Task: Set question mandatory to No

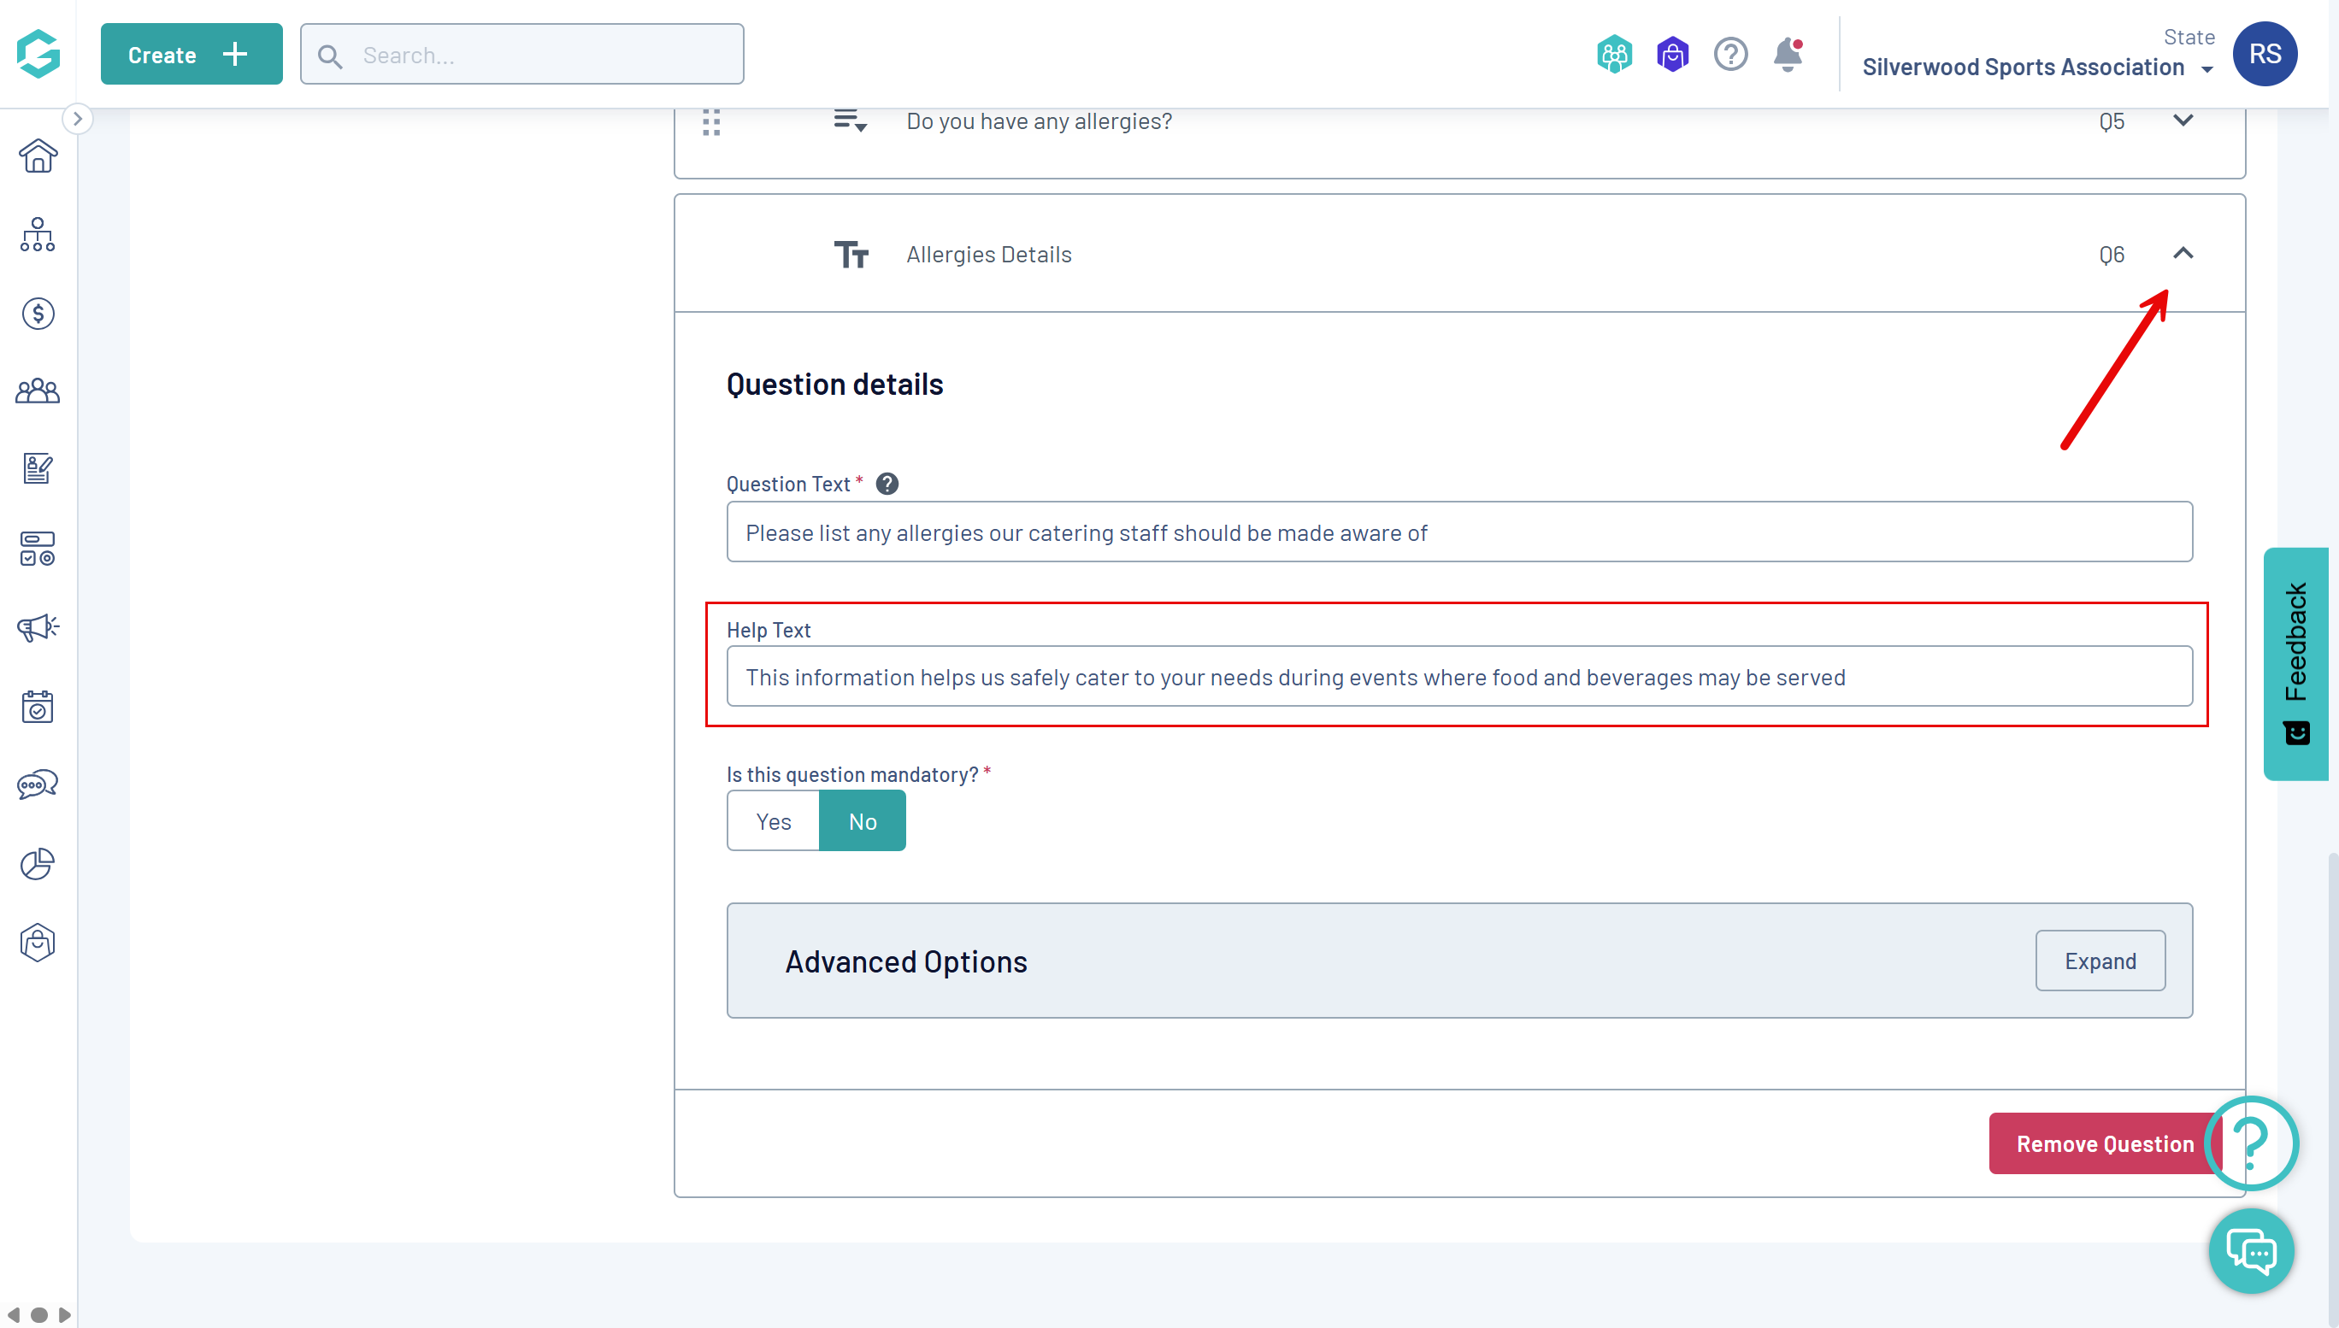Action: tap(862, 821)
